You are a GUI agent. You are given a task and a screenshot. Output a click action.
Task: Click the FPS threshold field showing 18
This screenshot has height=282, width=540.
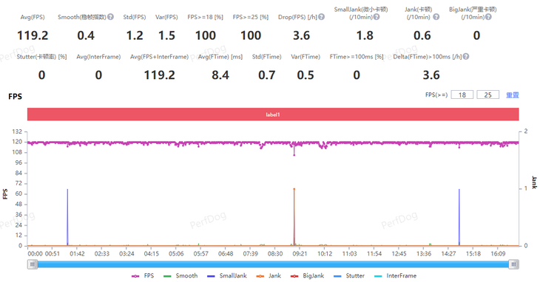pyautogui.click(x=462, y=94)
